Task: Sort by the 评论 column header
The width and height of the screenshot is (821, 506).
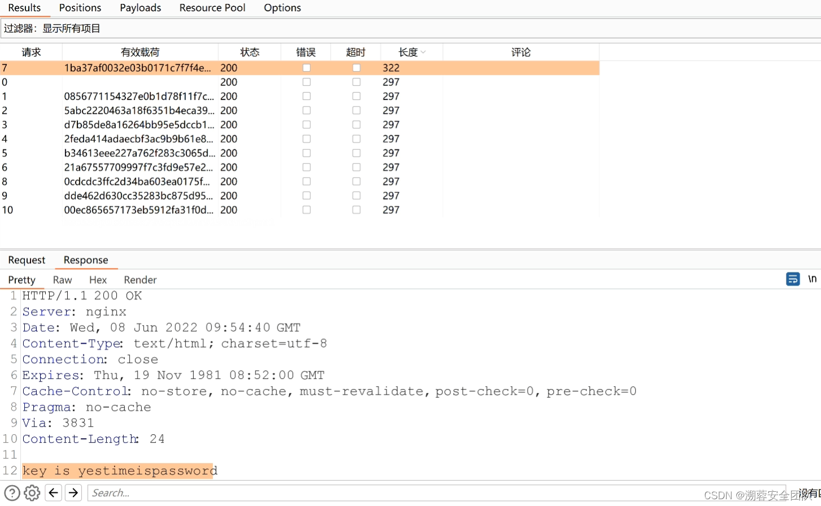Action: pyautogui.click(x=521, y=52)
